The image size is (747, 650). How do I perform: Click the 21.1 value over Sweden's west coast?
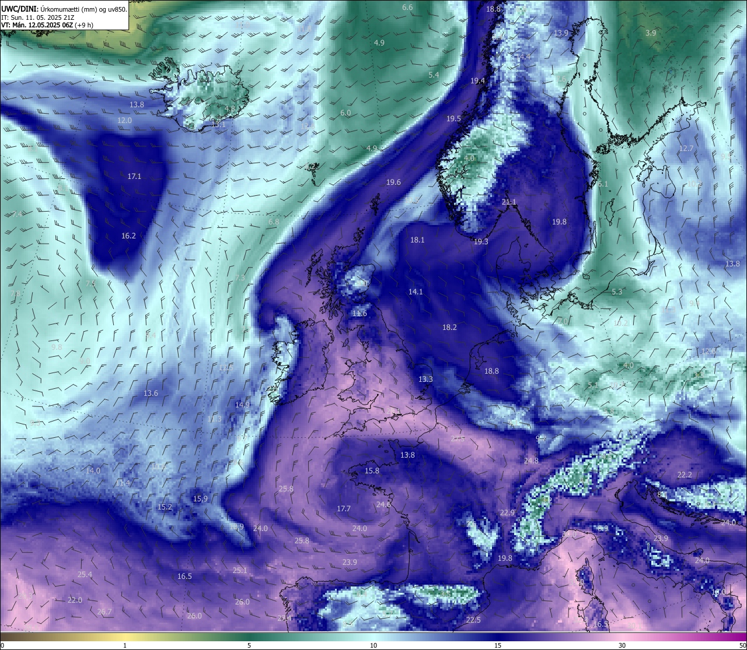pos(509,202)
